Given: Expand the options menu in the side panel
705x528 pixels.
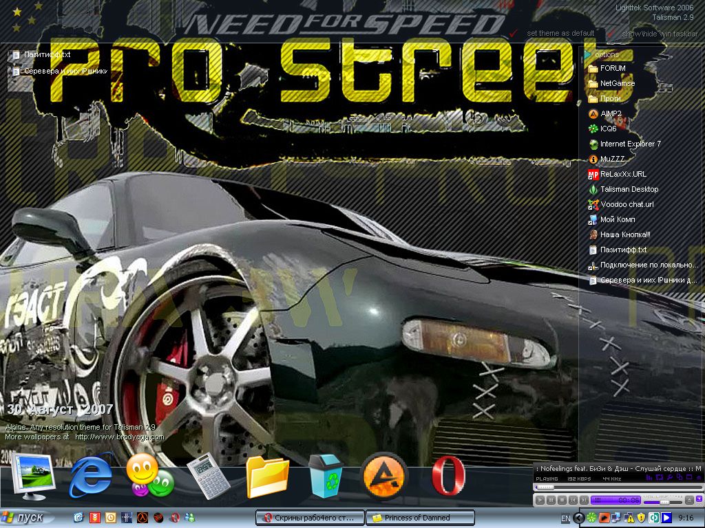Looking at the screenshot, I should pyautogui.click(x=602, y=54).
